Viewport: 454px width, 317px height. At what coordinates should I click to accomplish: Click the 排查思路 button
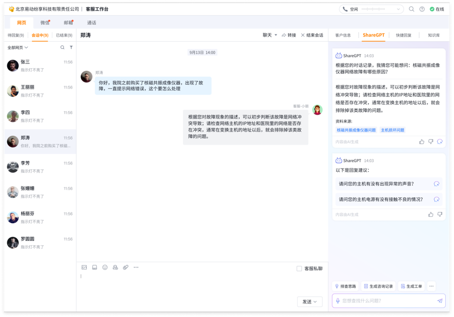[345, 286]
